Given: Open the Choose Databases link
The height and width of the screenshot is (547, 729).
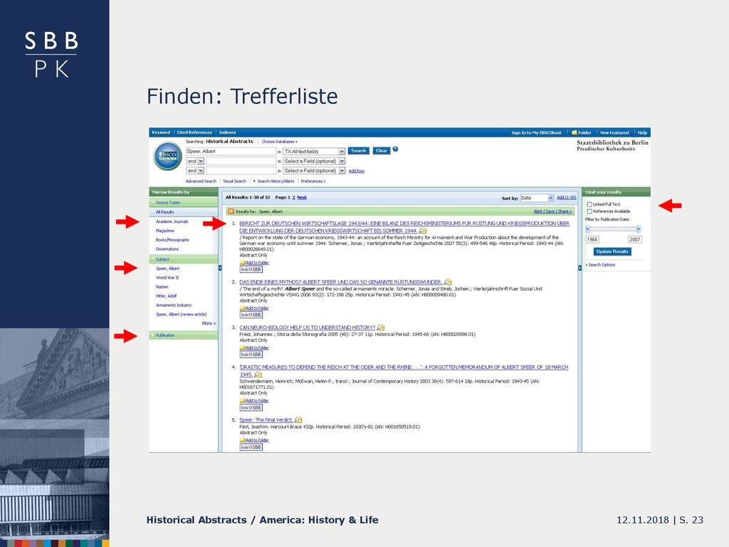Looking at the screenshot, I should pyautogui.click(x=279, y=142).
